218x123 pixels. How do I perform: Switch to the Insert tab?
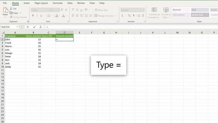point(27,3)
